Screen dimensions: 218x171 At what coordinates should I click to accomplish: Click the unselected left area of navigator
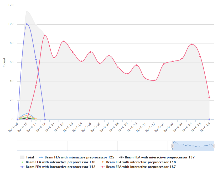[x=92, y=146]
